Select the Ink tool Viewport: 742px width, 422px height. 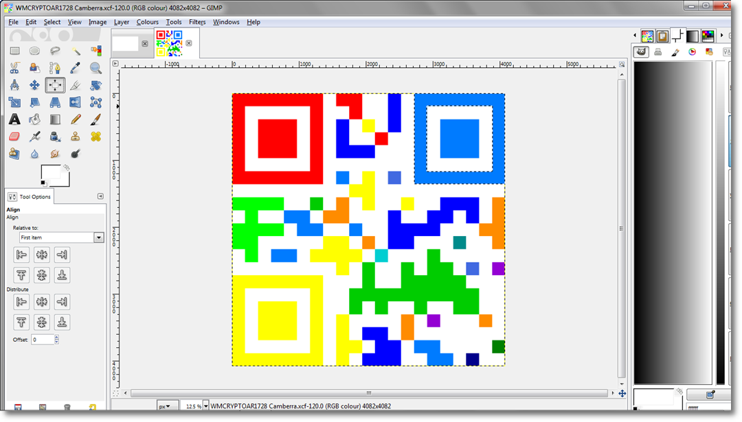coord(55,137)
